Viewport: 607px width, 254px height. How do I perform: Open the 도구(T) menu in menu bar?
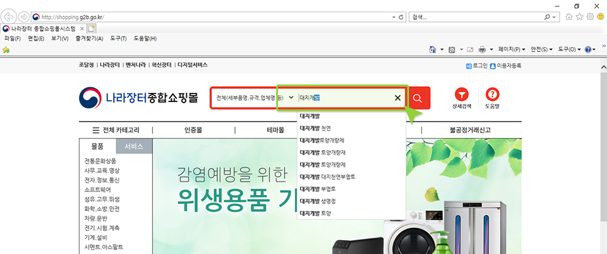[118, 38]
